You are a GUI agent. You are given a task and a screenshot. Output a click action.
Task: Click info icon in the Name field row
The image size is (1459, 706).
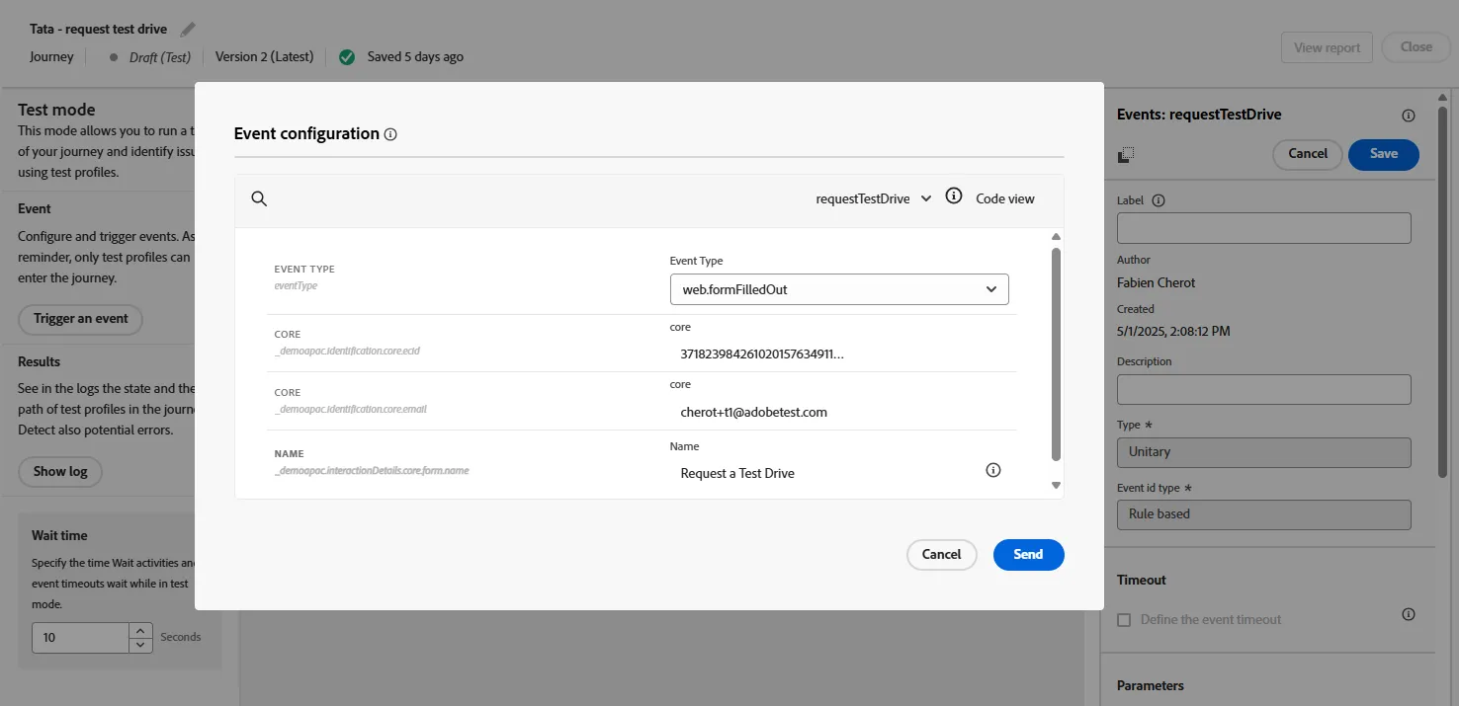pyautogui.click(x=993, y=470)
